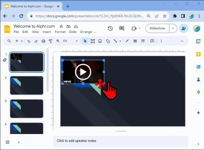Click the search menus magnifier icon
The width and height of the screenshot is (204, 150).
click(x=9, y=41)
